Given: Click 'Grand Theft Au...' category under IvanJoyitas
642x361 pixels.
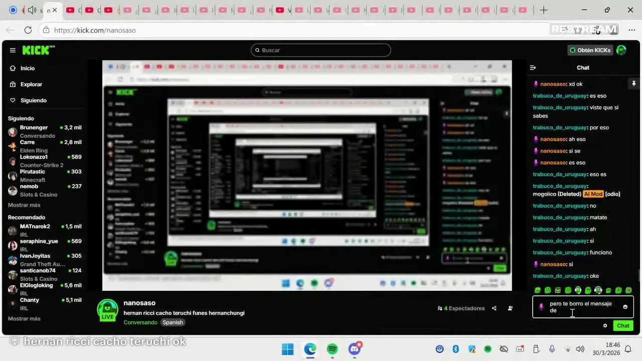Looking at the screenshot, I should (x=43, y=264).
